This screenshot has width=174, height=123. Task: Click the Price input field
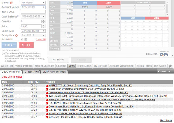point(31,26)
